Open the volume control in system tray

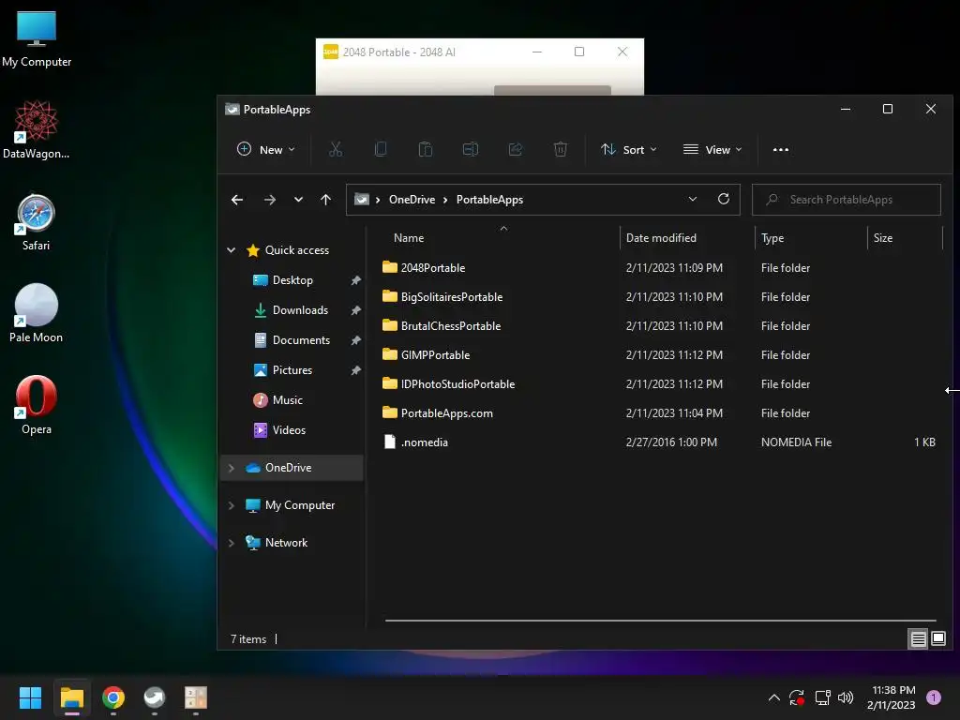[x=846, y=697]
